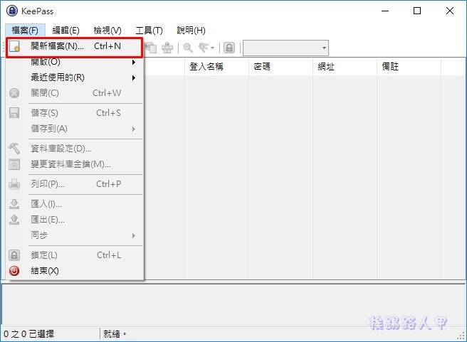The width and height of the screenshot is (467, 342).
Task: Click the 儲存到(A) entry
Action: [x=75, y=129]
